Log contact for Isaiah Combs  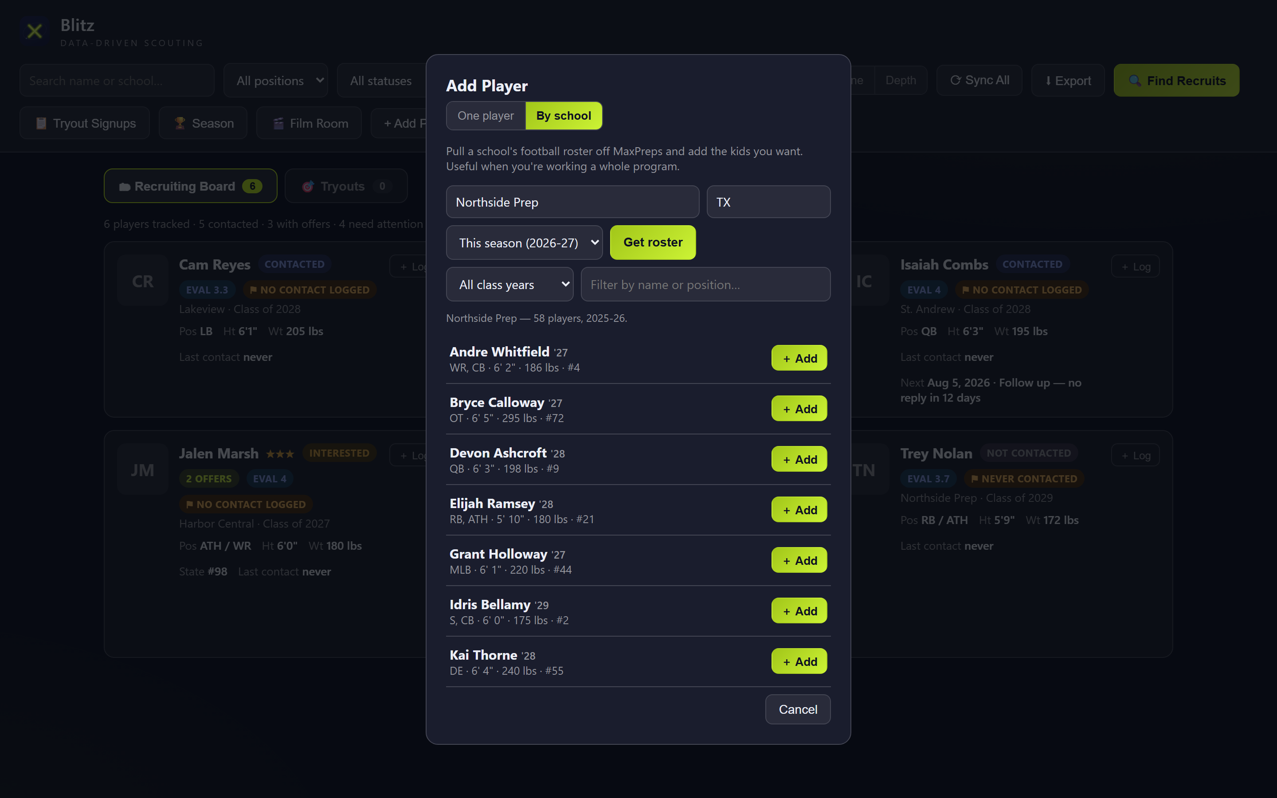click(1135, 266)
